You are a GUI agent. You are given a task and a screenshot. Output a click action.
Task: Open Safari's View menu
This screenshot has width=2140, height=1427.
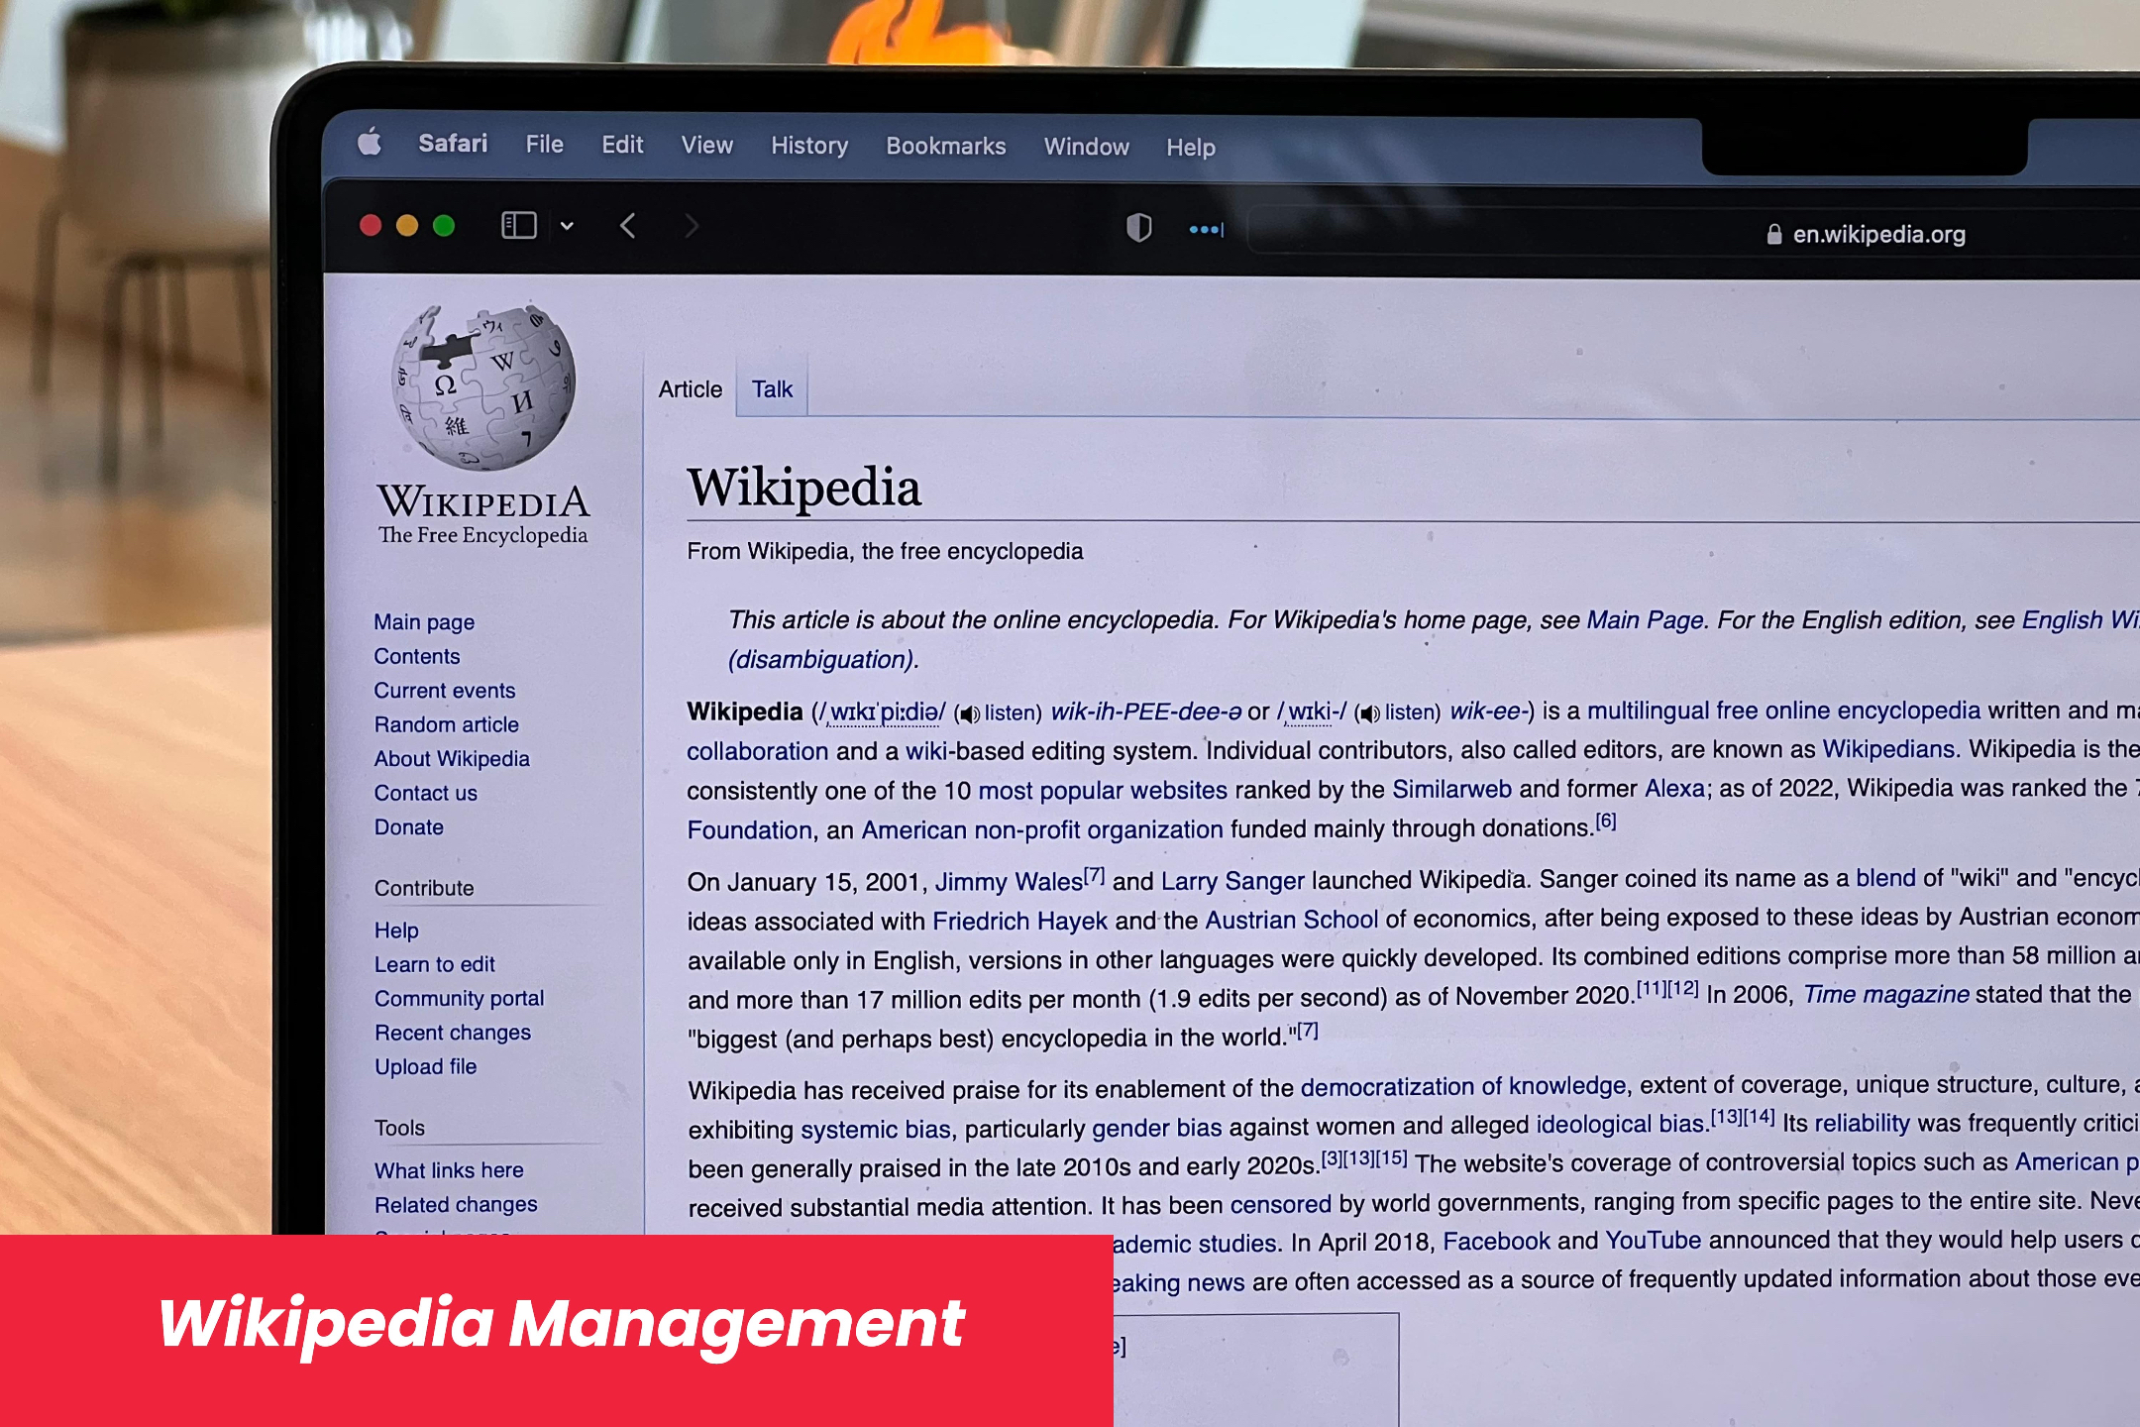(x=706, y=145)
